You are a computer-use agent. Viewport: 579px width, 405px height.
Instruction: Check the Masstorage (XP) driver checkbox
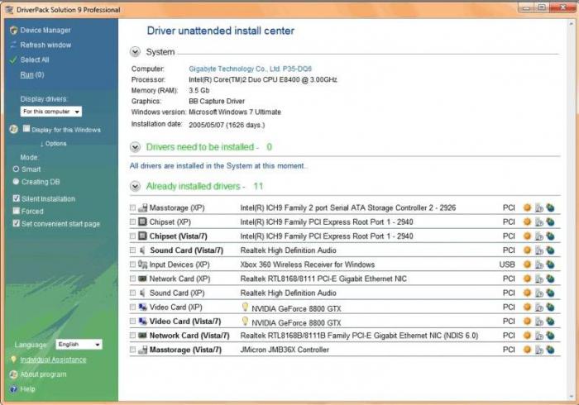point(132,207)
